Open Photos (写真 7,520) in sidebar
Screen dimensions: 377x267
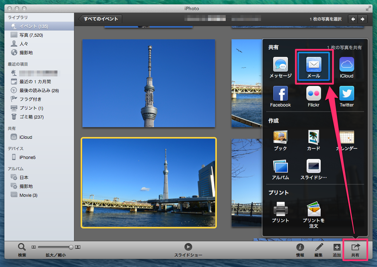[39, 35]
